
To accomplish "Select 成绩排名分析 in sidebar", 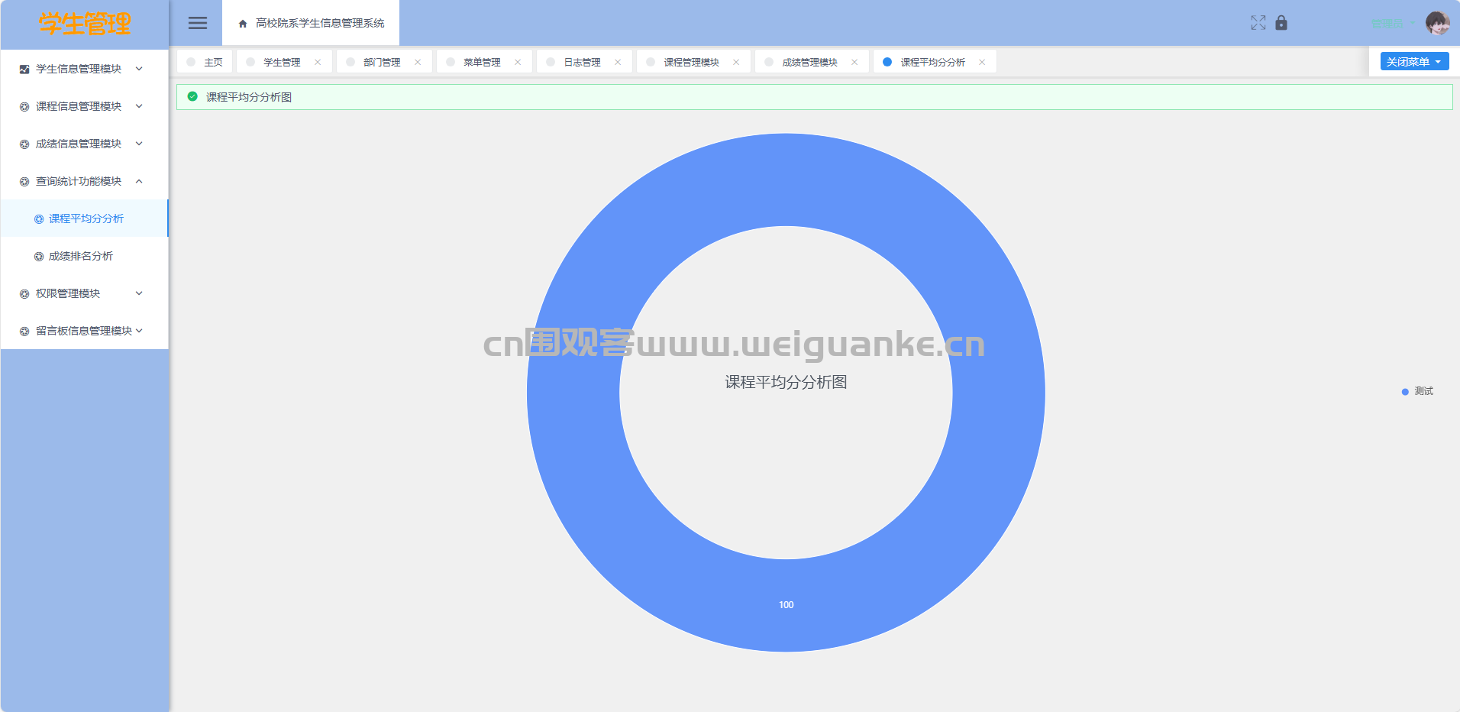I will (x=81, y=256).
